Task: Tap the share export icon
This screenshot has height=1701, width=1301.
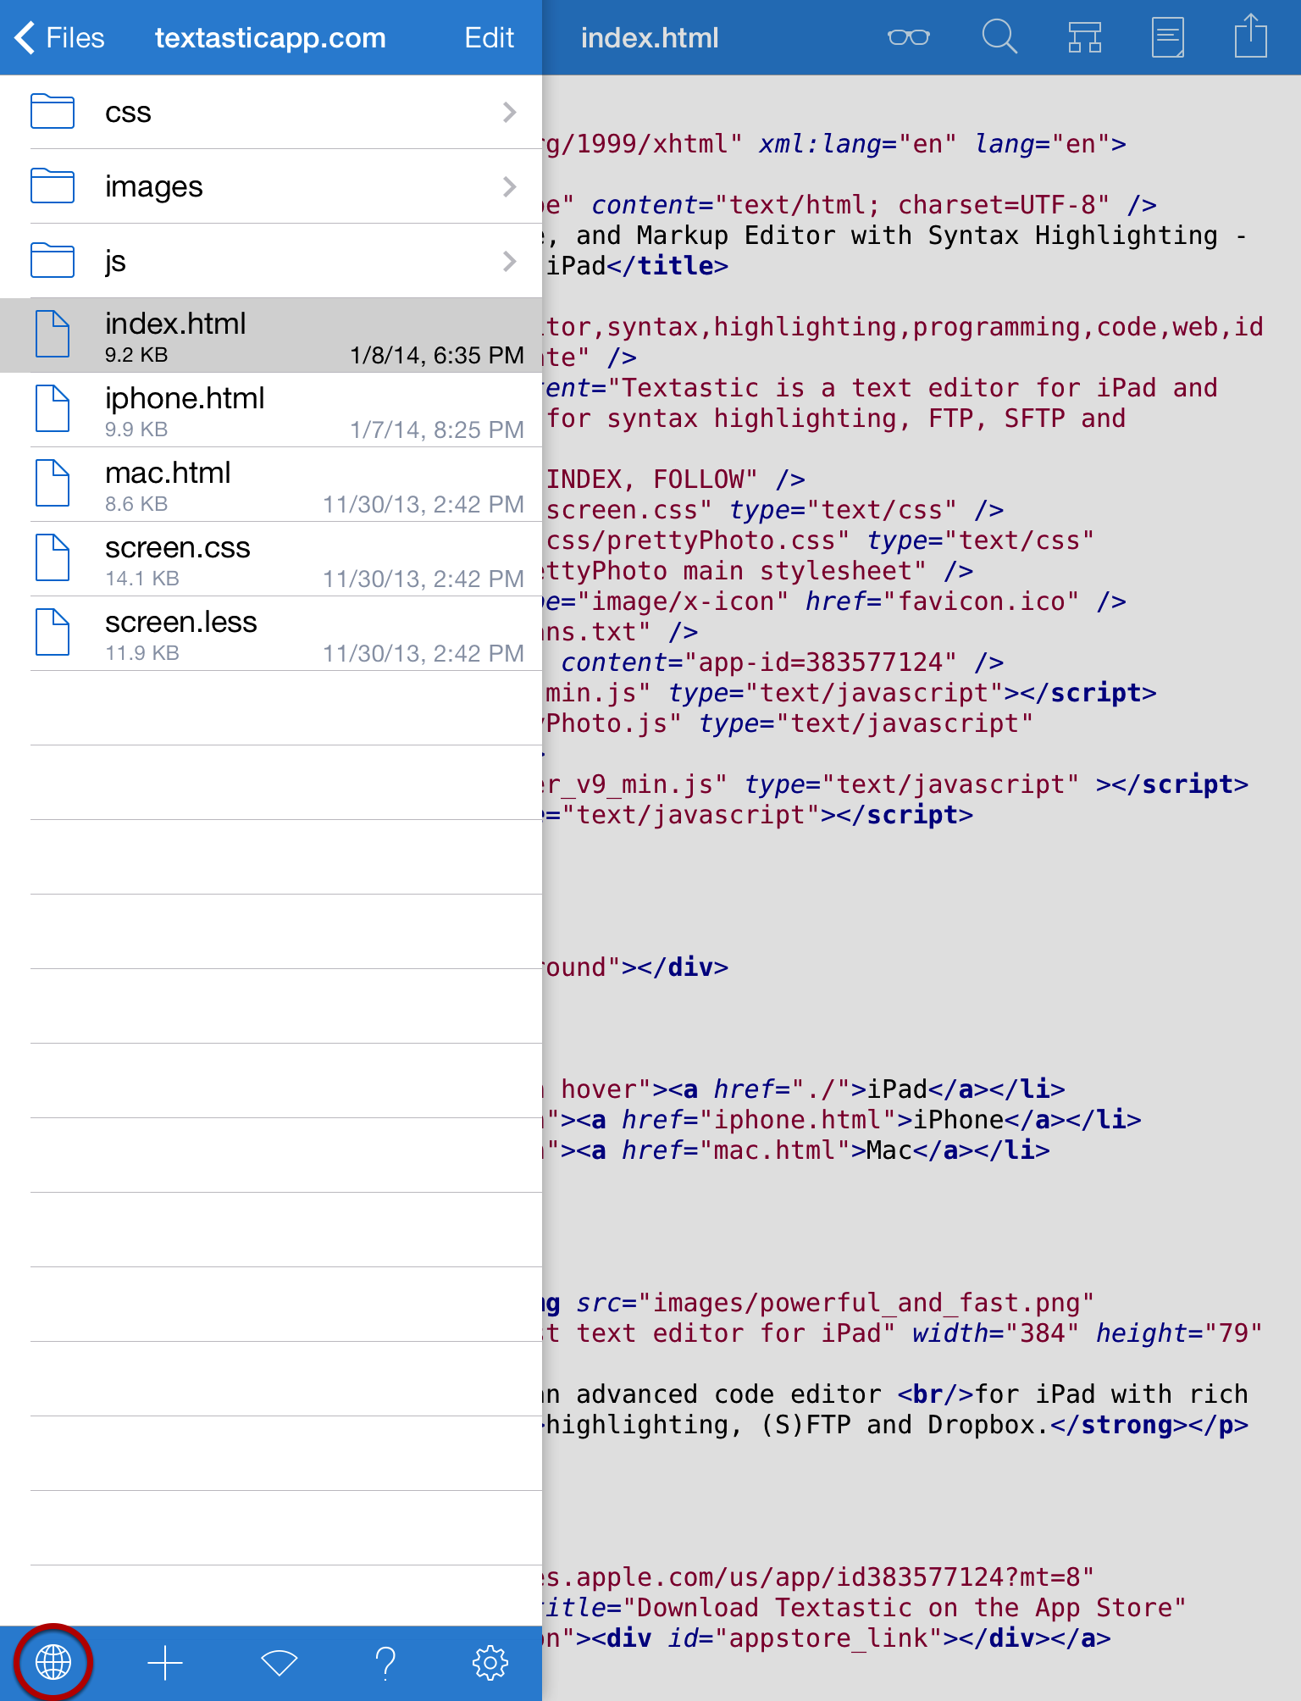Action: (x=1250, y=37)
